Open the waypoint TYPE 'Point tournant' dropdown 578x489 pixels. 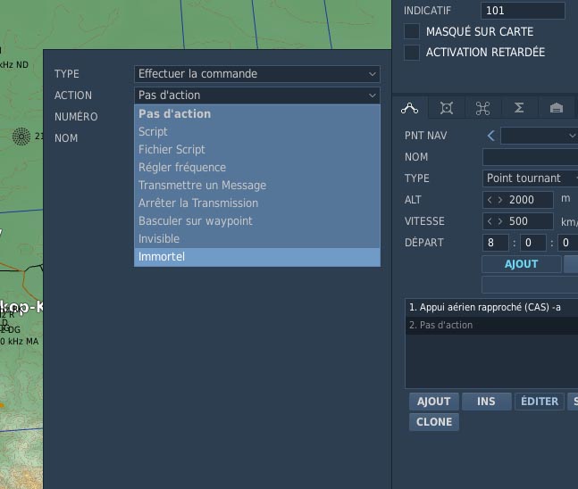[x=529, y=178]
